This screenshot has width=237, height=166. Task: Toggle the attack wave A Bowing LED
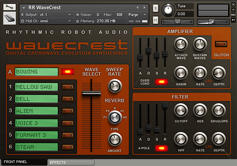click(x=67, y=72)
